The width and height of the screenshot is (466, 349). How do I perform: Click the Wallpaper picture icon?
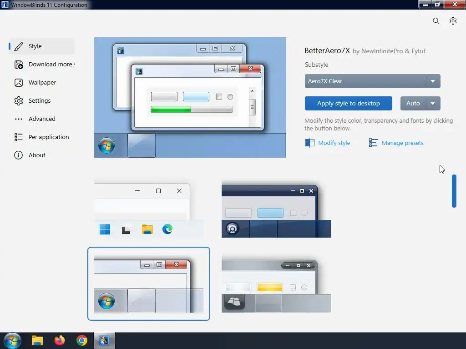pyautogui.click(x=18, y=83)
